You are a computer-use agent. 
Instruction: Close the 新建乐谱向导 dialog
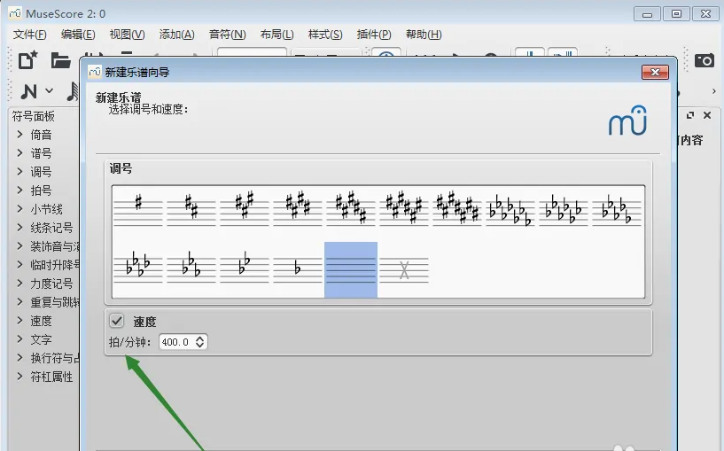(655, 72)
